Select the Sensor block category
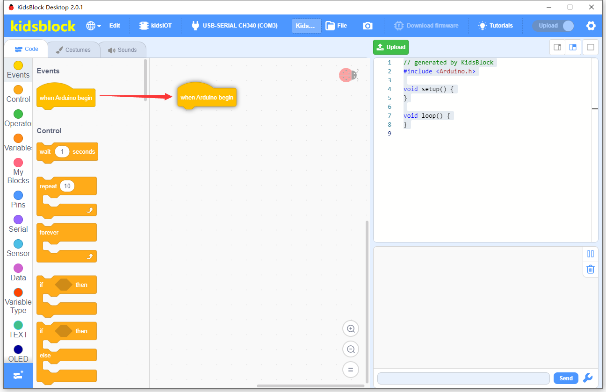The width and height of the screenshot is (606, 392). click(18, 249)
